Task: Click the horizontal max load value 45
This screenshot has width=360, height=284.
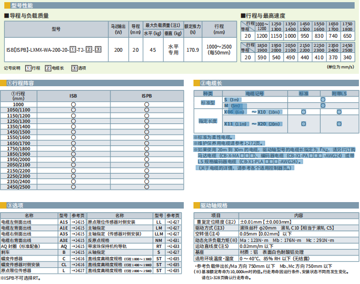Action: [153, 50]
